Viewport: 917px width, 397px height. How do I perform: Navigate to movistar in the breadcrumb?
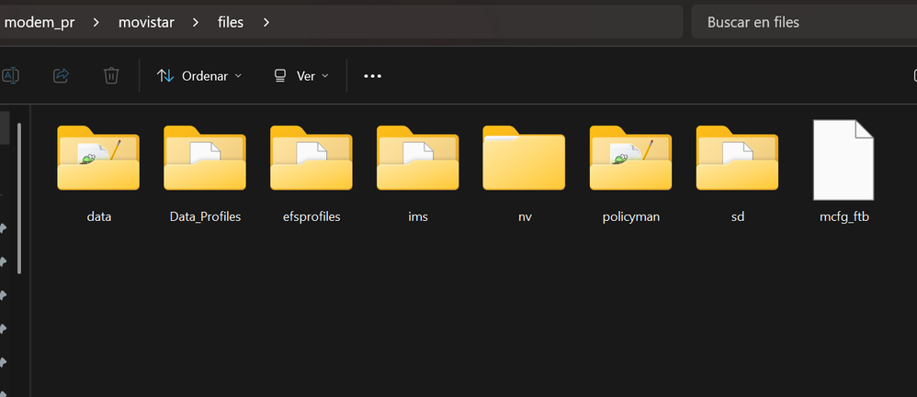(x=149, y=22)
